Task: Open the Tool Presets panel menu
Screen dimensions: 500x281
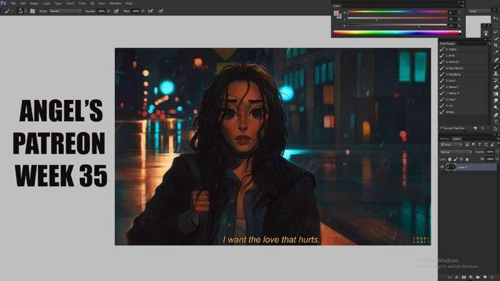Action: pos(489,43)
